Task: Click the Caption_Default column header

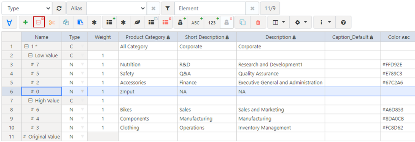Action: coord(353,37)
